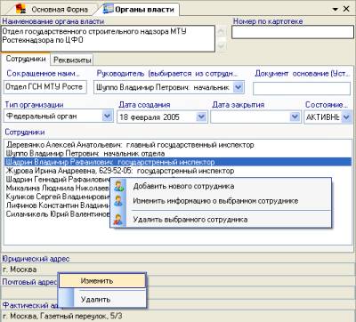This screenshot has height=322, width=356.
Task: Select employee Лифинов Константин
Action: (x=58, y=205)
